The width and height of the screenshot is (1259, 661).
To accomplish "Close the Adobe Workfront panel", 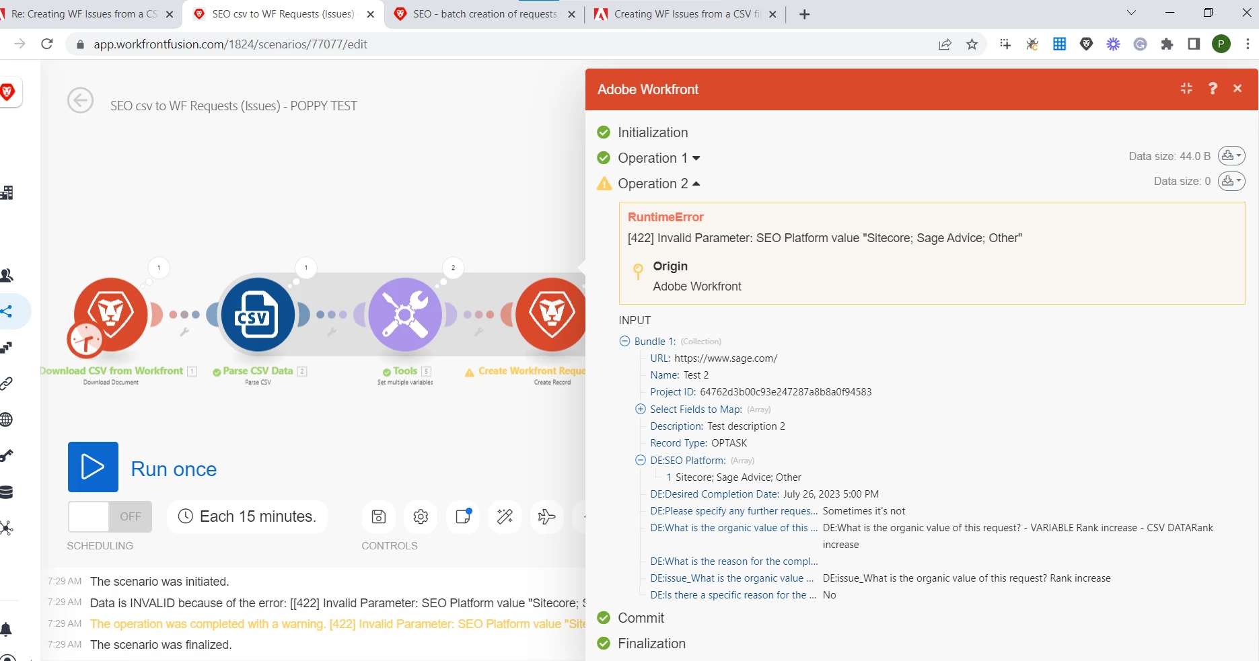I will click(1237, 89).
